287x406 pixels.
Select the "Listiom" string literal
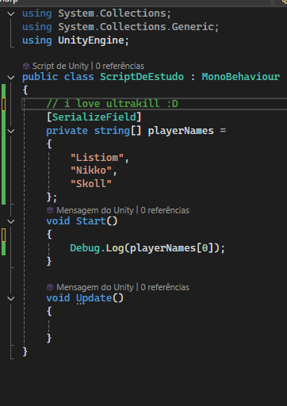(97, 158)
